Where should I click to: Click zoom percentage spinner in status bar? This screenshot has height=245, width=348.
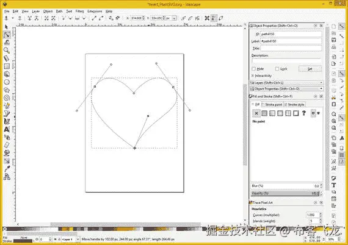tap(339, 239)
